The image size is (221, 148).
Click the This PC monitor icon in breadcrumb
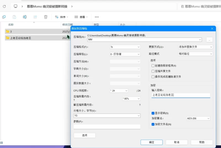(x=16, y=6)
